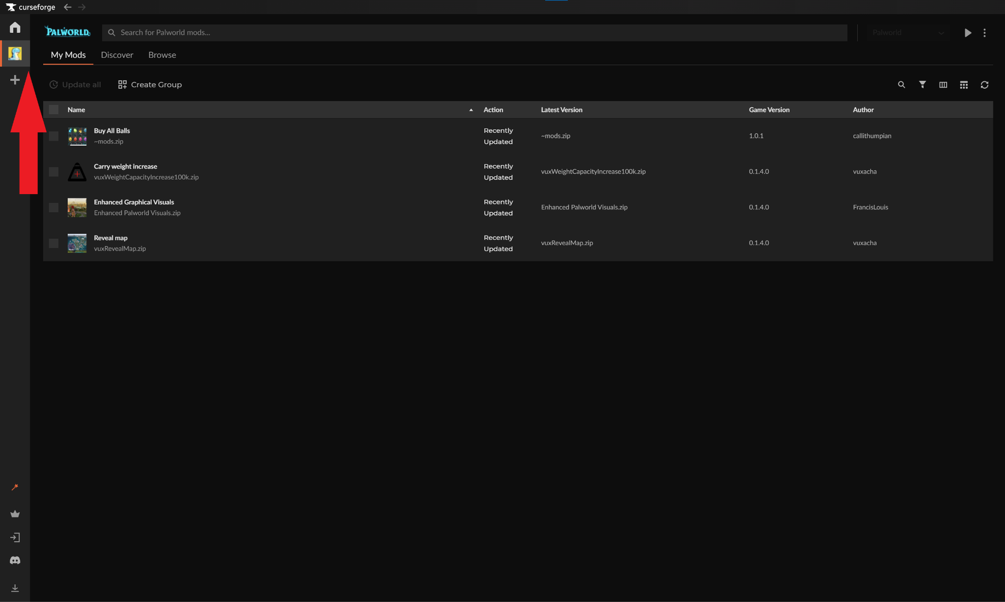Check the Carry weight increase checkbox
The width and height of the screenshot is (1005, 602).
[x=54, y=172]
